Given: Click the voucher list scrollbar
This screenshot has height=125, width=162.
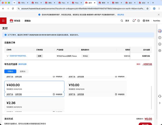Looking at the screenshot, I should point(151,97).
